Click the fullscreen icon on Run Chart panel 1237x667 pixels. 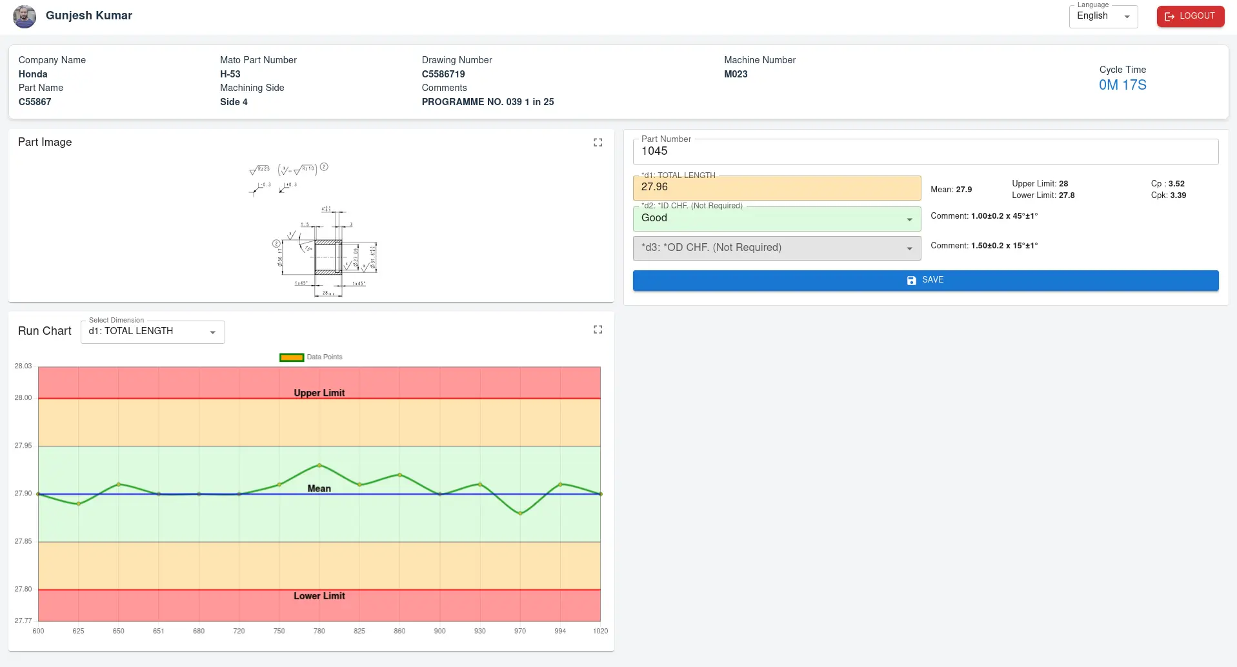click(x=598, y=329)
